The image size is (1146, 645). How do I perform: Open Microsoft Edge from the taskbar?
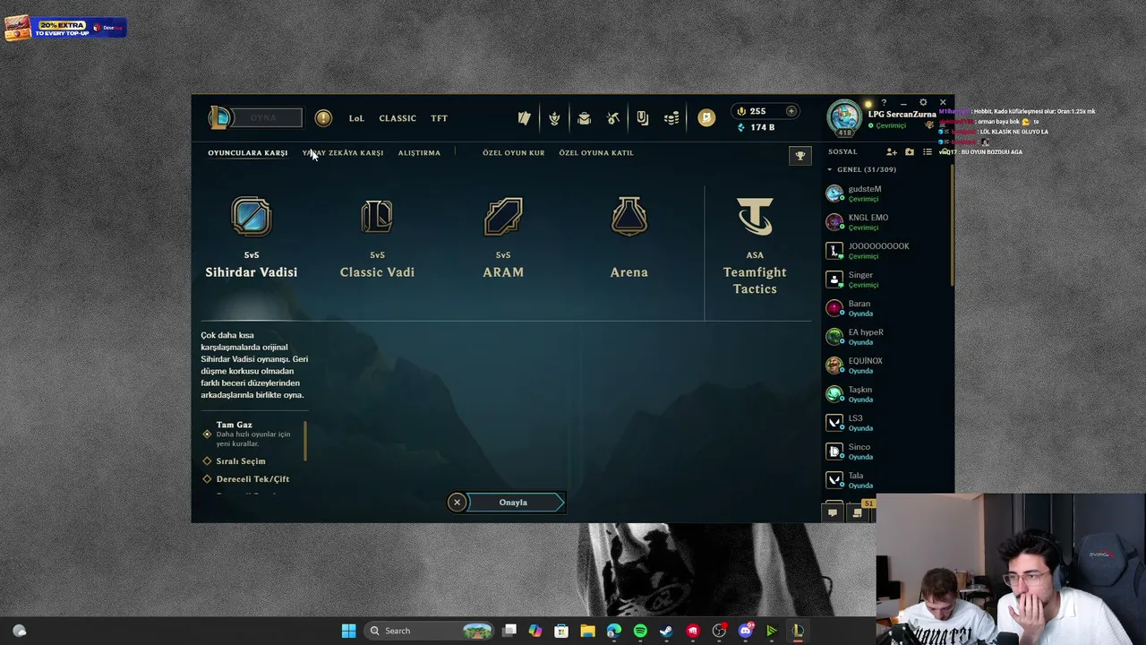[613, 631]
